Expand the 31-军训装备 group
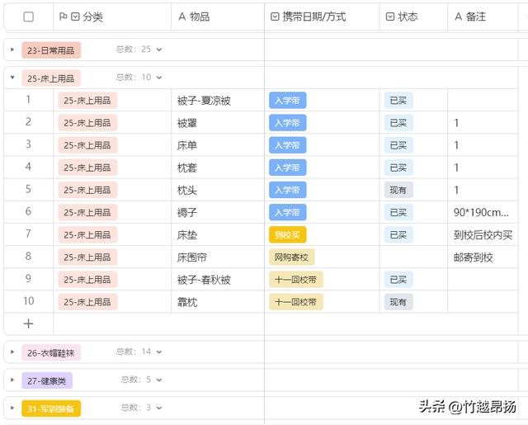 coord(12,408)
